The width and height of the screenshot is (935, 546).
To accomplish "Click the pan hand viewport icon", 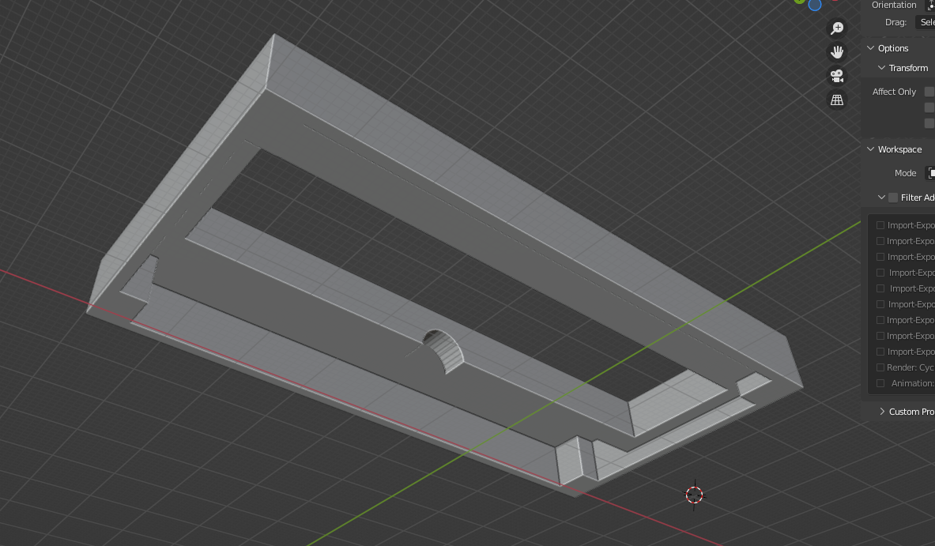I will (837, 52).
